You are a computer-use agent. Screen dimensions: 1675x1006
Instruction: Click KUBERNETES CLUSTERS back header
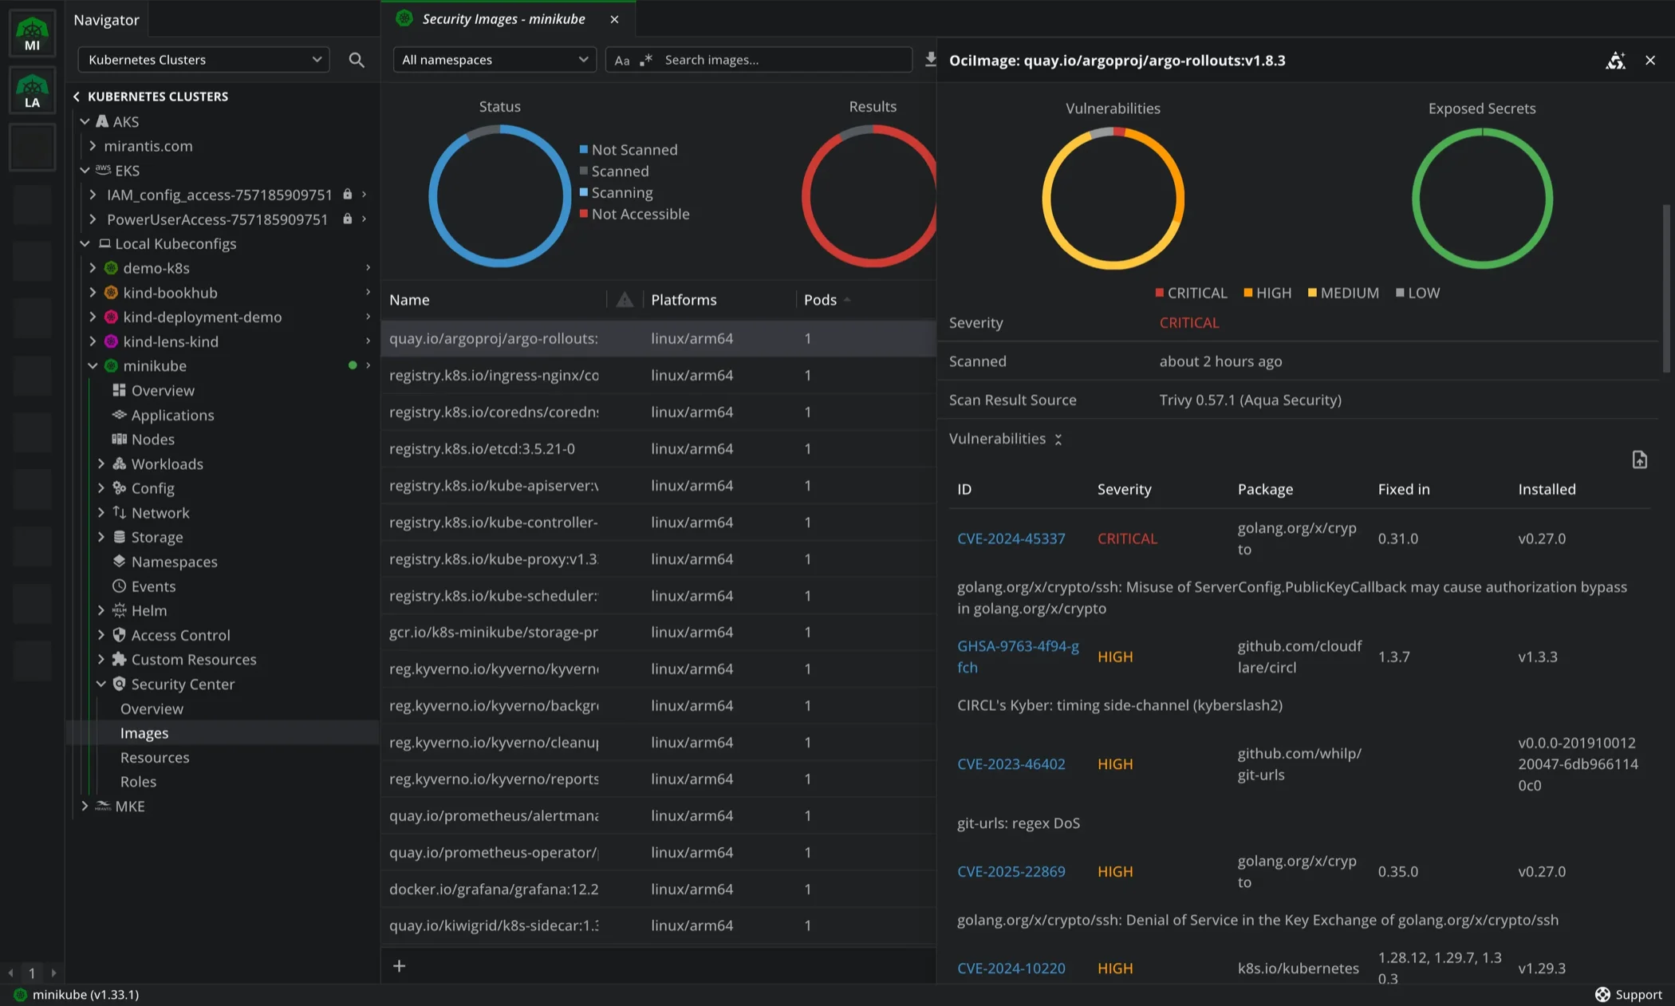150,97
